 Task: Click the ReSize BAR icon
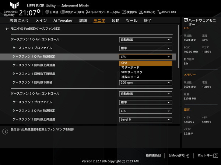click(x=159, y=12)
